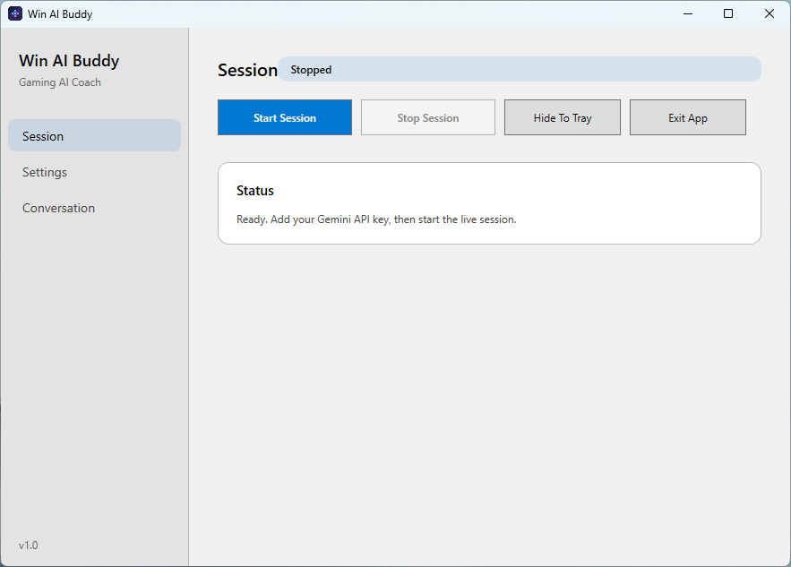Open the Settings sidebar section
The width and height of the screenshot is (791, 567).
click(44, 171)
